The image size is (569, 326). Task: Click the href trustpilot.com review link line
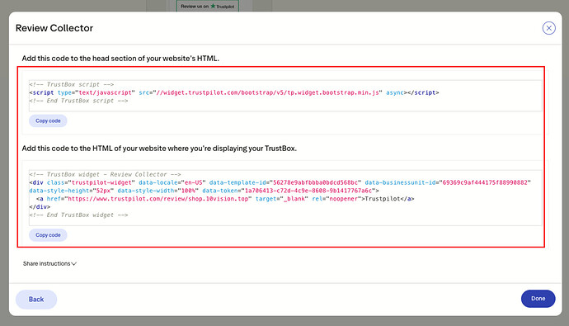(x=225, y=199)
